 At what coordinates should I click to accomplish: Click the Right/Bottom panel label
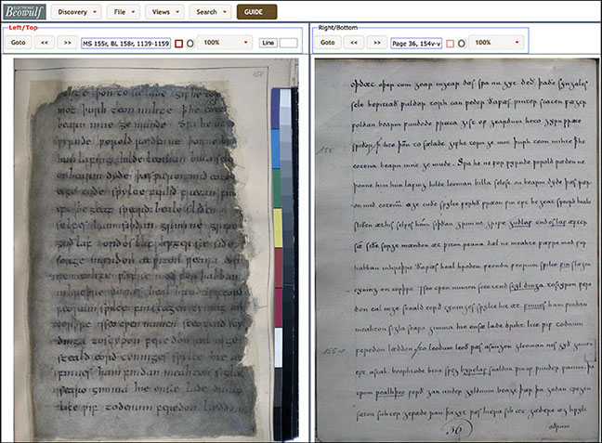click(338, 28)
